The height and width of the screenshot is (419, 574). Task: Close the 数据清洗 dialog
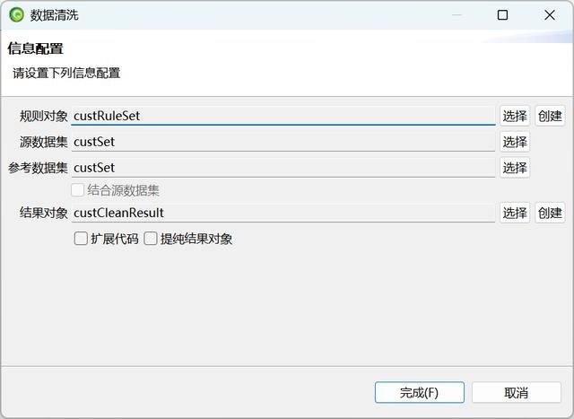[x=550, y=14]
